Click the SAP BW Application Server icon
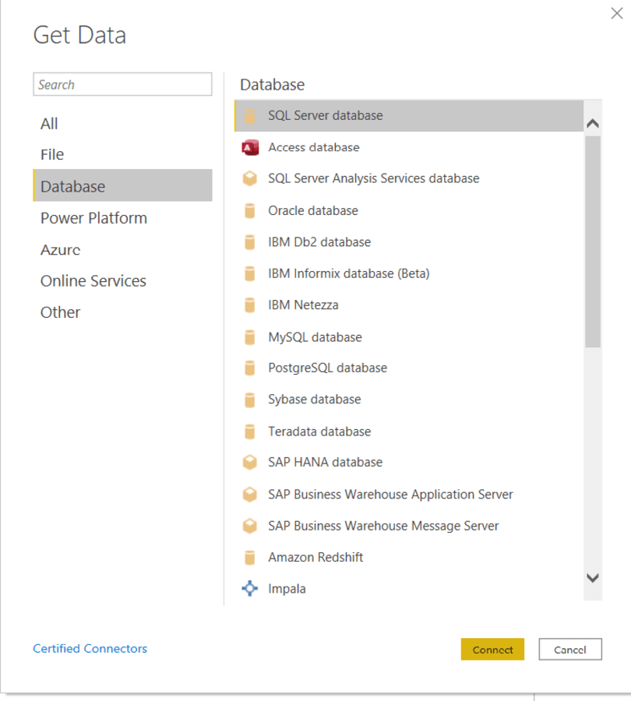Screen dimensions: 631x701 tap(250, 495)
